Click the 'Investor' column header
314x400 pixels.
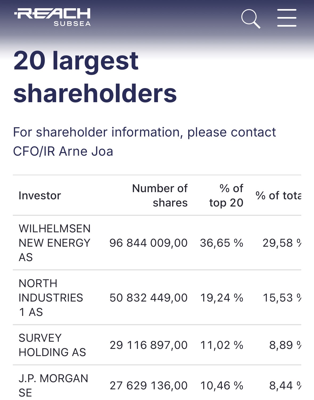[40, 196]
